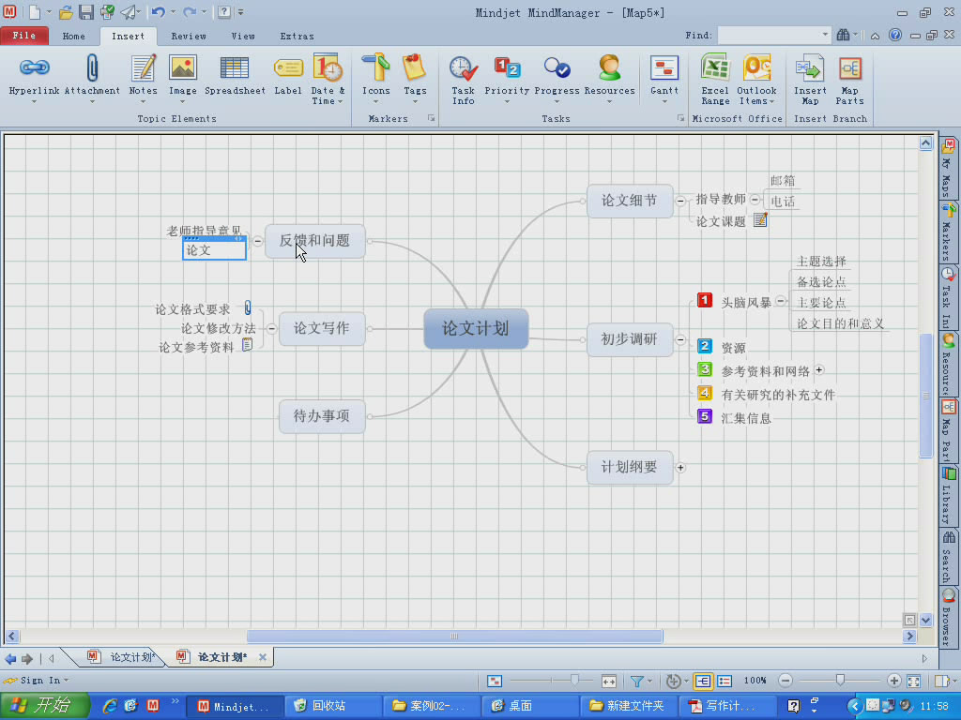Switch to the Review ribbon tab
The image size is (961, 720).
[188, 37]
